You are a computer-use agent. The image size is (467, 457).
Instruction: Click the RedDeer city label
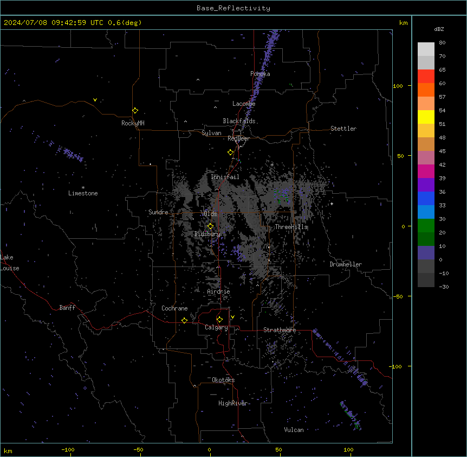(238, 138)
